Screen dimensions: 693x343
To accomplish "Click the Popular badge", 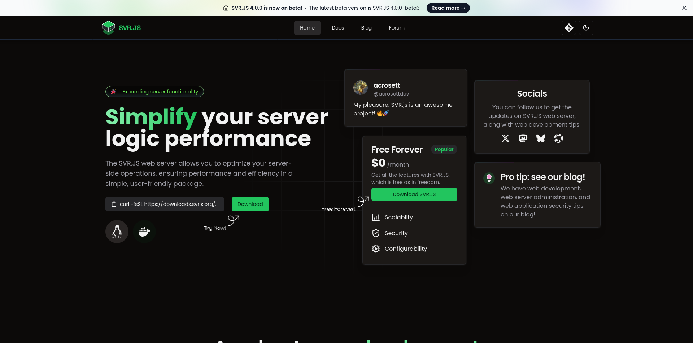I will 444,149.
